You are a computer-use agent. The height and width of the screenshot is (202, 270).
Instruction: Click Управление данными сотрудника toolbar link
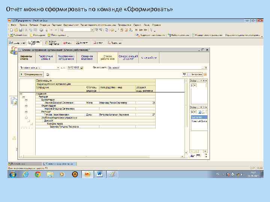coord(242,35)
